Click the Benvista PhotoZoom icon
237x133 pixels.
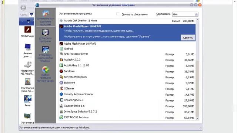61,77
